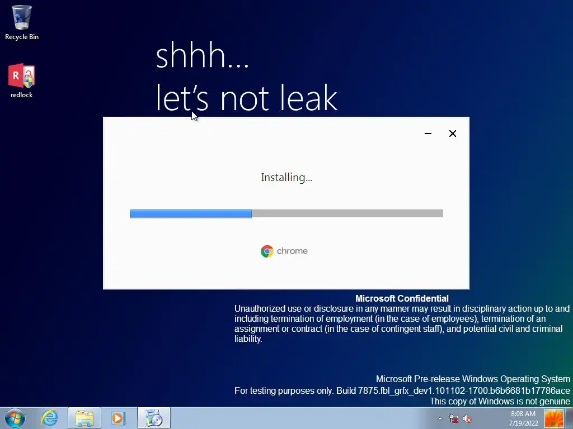Click the "Installing..." status text
This screenshot has height=429, width=573.
tap(286, 178)
